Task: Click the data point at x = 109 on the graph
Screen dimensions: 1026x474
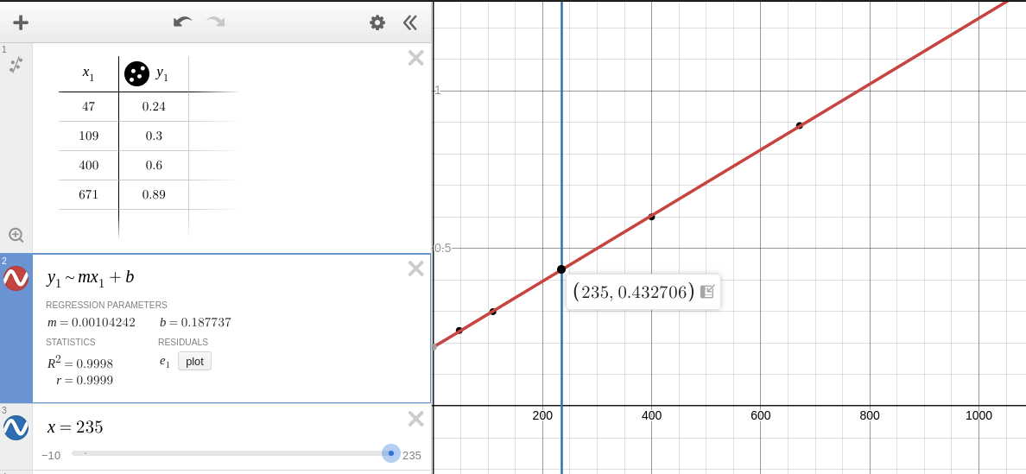Action: point(493,311)
